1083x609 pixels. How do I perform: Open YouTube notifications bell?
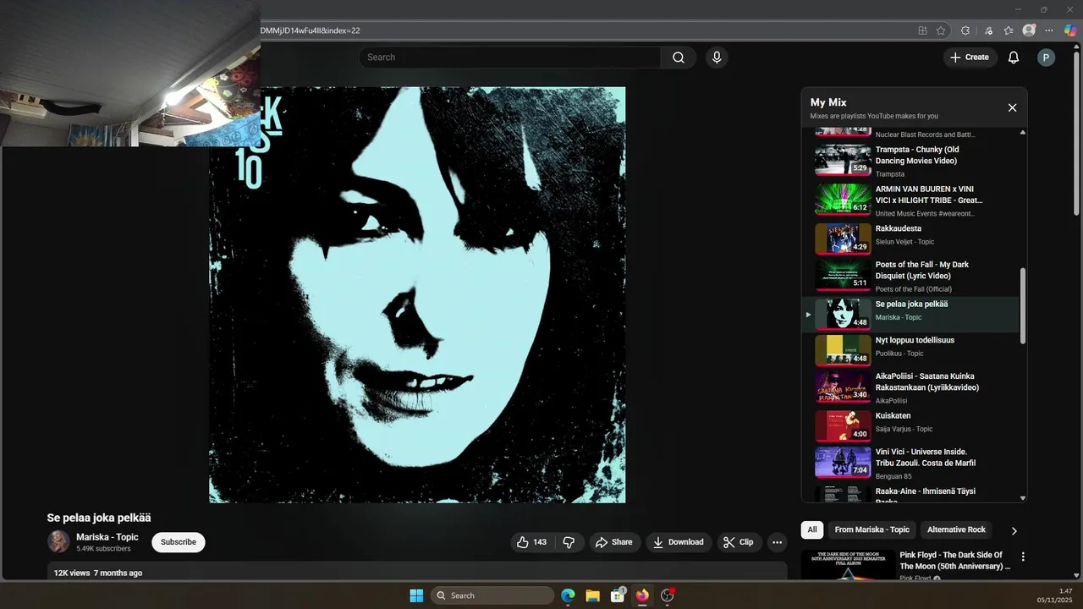[x=1014, y=58]
